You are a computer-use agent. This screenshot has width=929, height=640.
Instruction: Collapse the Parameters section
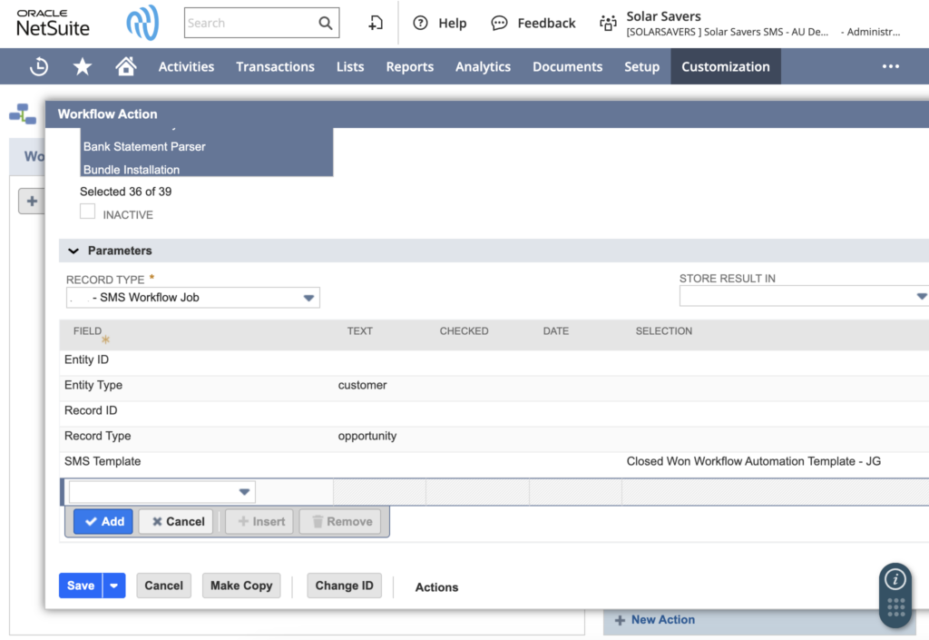coord(73,251)
